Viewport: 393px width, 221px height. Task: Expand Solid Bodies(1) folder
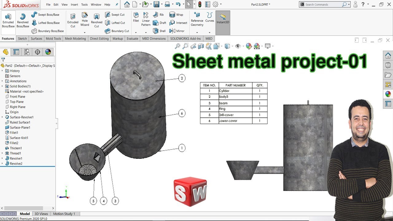pyautogui.click(x=2, y=86)
